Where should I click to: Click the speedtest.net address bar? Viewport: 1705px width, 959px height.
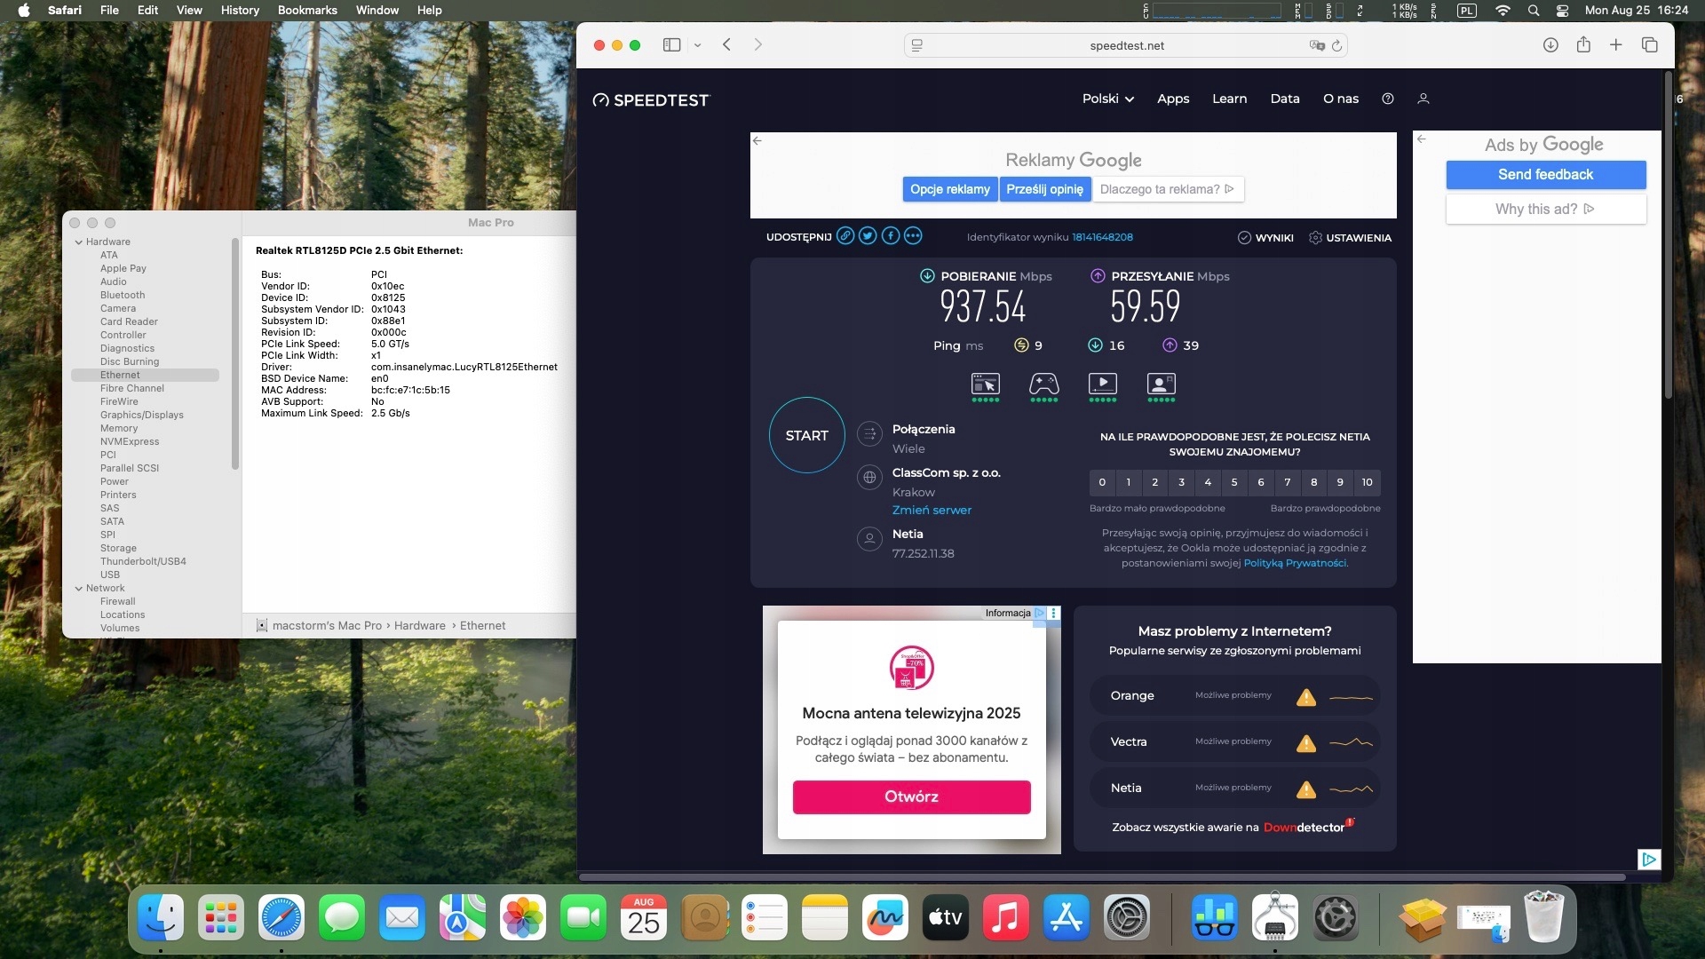1126,45
